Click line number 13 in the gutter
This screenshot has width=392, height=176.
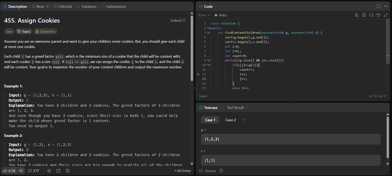pyautogui.click(x=204, y=79)
